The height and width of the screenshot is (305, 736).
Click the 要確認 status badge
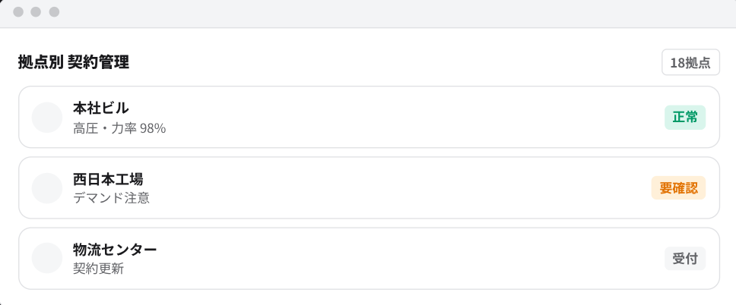pos(678,188)
